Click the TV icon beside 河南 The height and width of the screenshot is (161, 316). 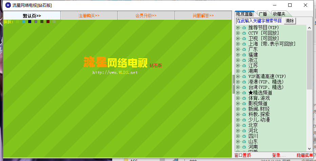pyautogui.click(x=244, y=147)
